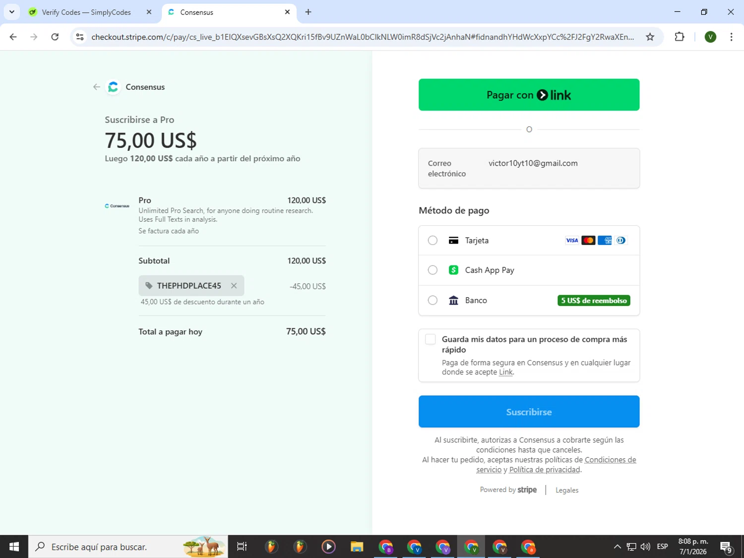
Task: Open the Link hyperlink in save data text
Action: (x=505, y=372)
